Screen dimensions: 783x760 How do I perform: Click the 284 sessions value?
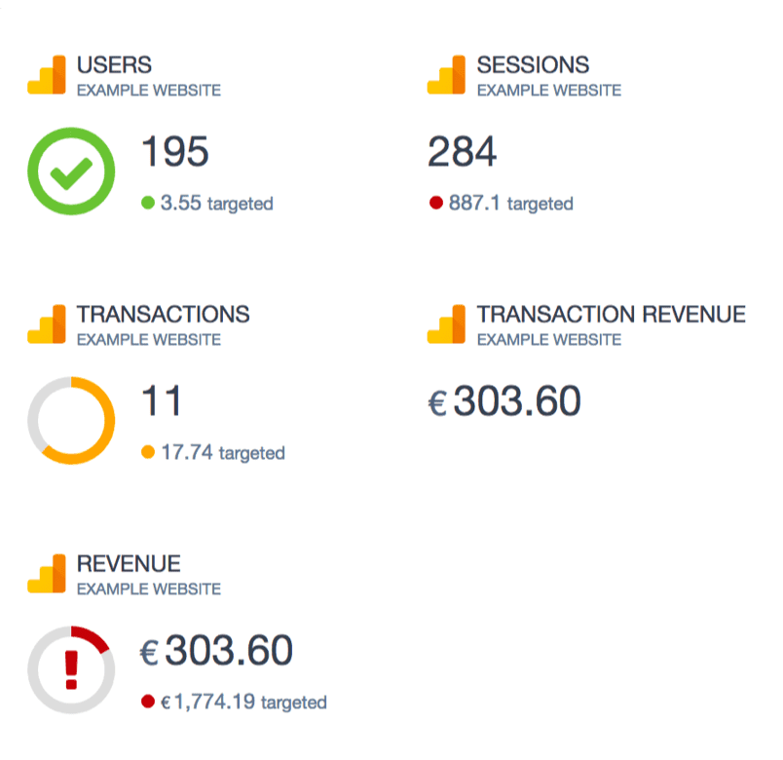click(x=462, y=152)
